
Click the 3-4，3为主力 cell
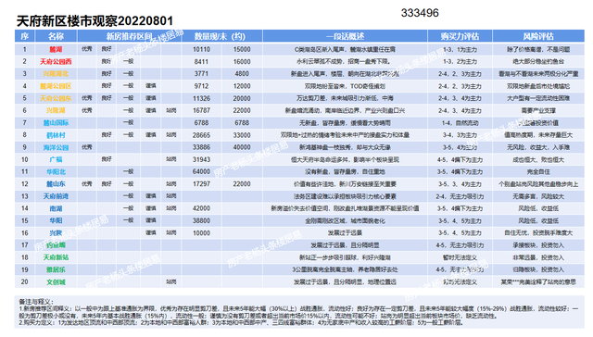[x=460, y=135]
